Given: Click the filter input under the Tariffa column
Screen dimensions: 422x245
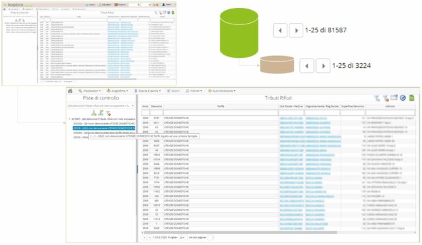Looking at the screenshot, I should tap(221, 113).
